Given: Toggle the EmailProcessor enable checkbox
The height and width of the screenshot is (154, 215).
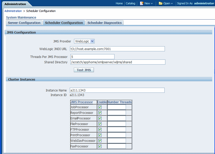Looking at the screenshot, I should pos(100,118).
